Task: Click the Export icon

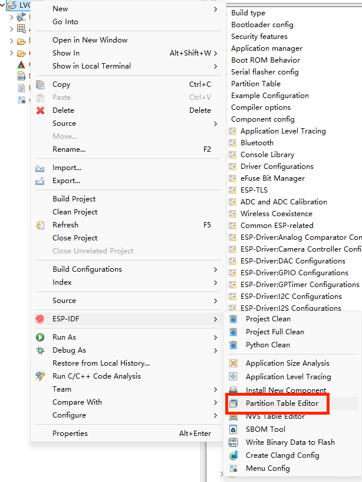Action: 40,181
